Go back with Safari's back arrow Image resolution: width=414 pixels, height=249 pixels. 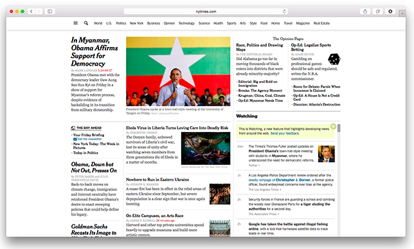coord(32,12)
